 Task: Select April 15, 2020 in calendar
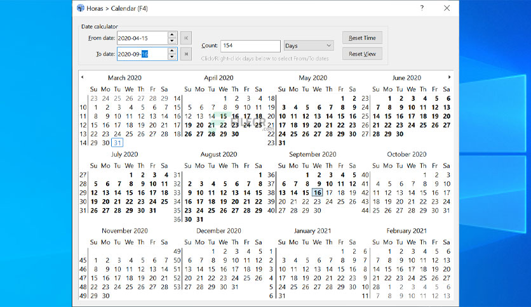click(223, 116)
